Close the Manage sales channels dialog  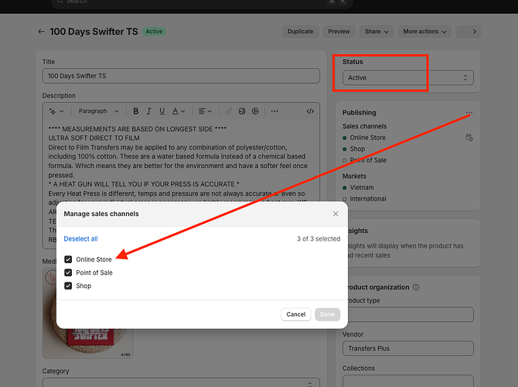tap(336, 214)
